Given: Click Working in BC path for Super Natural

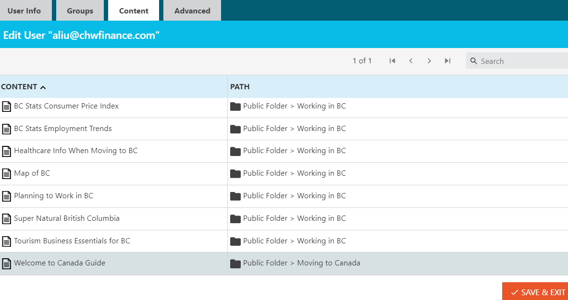Looking at the screenshot, I should click(x=295, y=218).
